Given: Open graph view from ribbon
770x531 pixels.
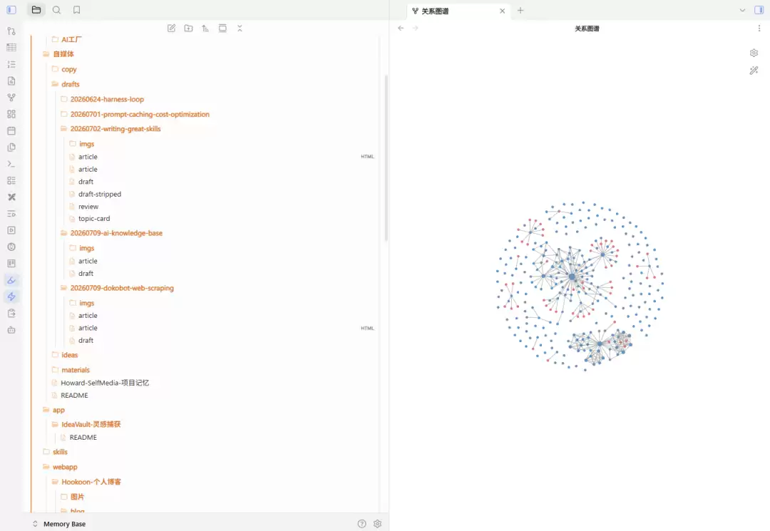Looking at the screenshot, I should pyautogui.click(x=11, y=97).
